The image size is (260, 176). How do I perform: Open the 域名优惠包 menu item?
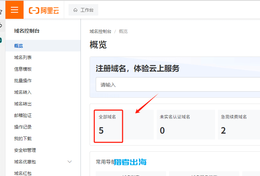point(25,162)
